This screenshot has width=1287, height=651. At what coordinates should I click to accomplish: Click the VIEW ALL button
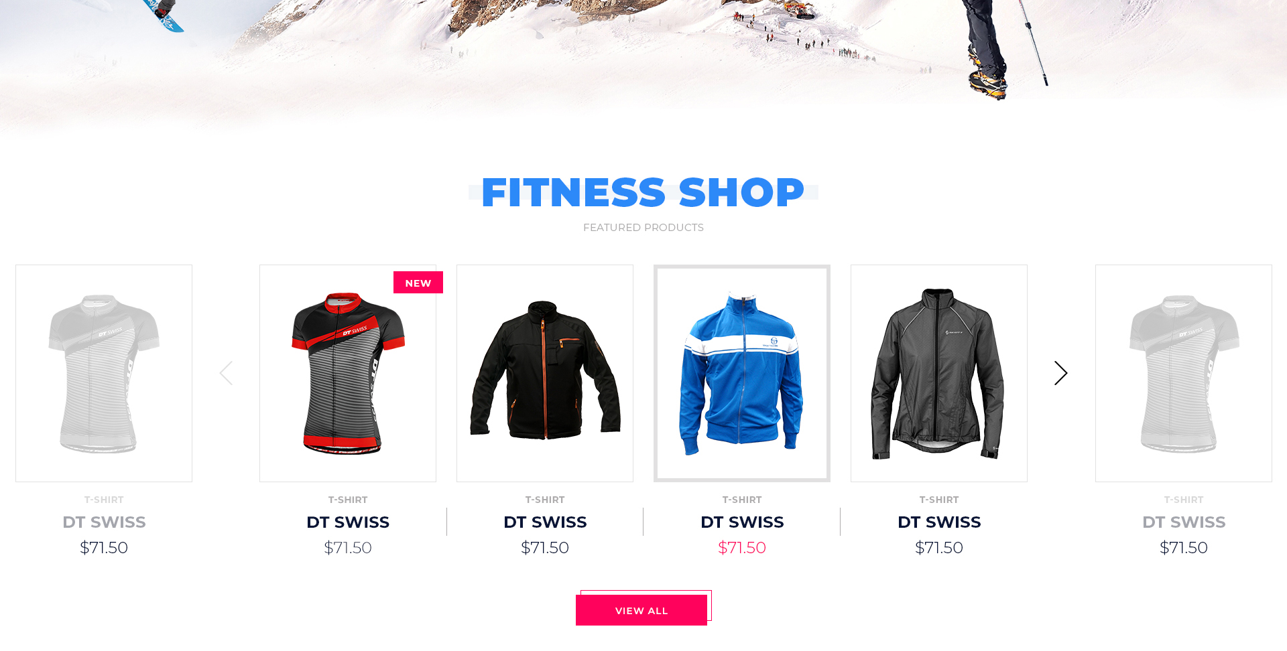click(x=641, y=610)
